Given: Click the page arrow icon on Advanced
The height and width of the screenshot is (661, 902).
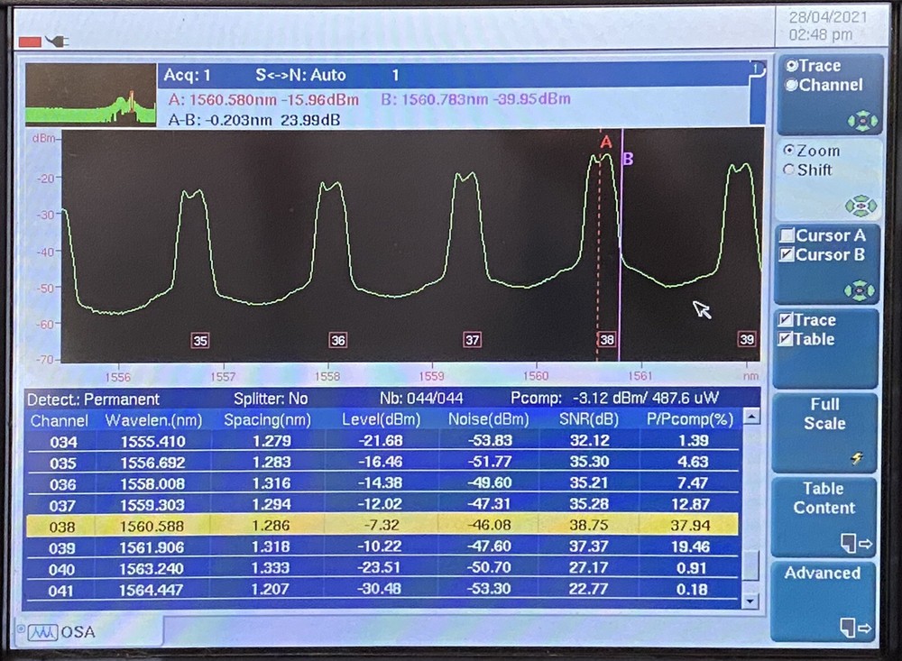Looking at the screenshot, I should pyautogui.click(x=855, y=628).
